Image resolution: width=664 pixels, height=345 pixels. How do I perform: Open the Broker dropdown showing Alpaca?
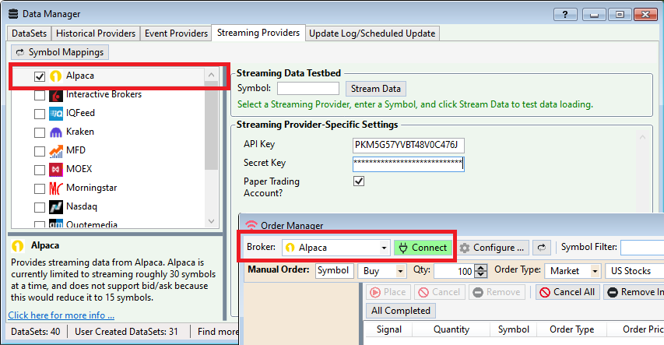click(x=336, y=248)
